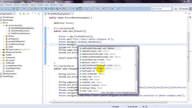The width and height of the screenshot is (192, 108).
Task: Open the Run button dropdown arrow
Action: pos(54,9)
